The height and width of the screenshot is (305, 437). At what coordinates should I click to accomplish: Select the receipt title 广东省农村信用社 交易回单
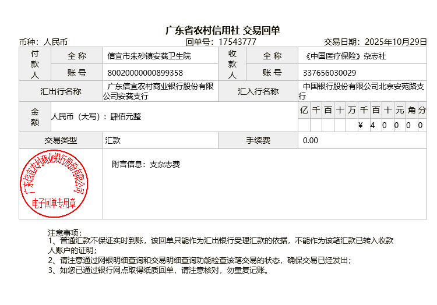(223, 30)
